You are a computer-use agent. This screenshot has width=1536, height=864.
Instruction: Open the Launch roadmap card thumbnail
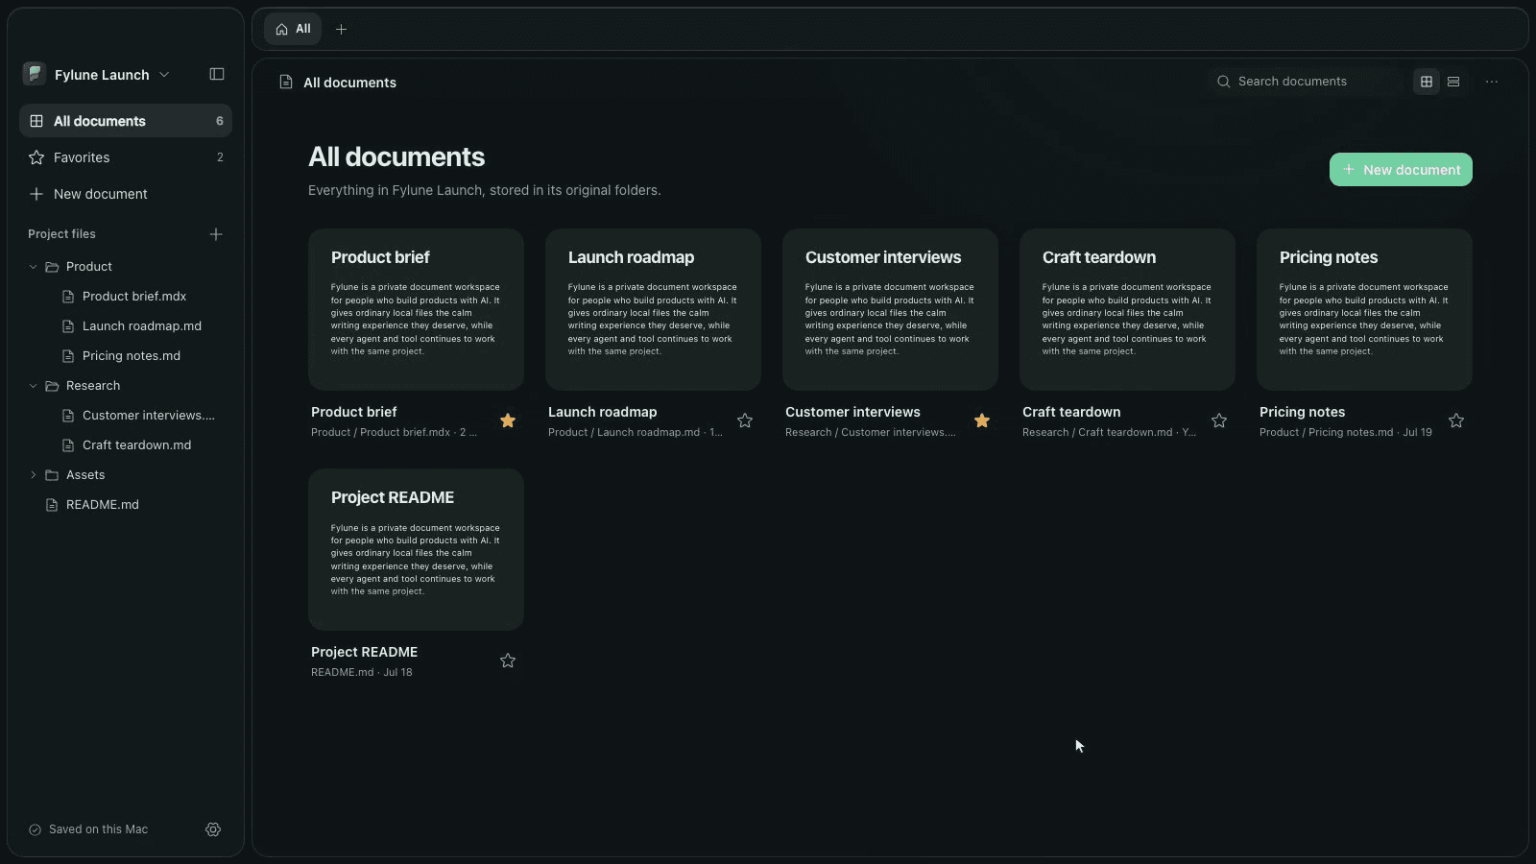pos(653,309)
